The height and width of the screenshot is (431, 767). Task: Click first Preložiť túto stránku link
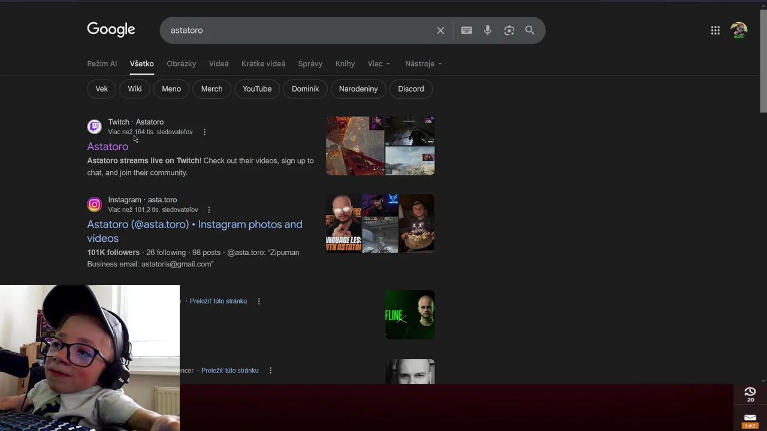218,301
